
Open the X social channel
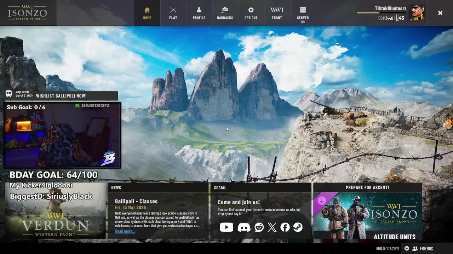coord(272,227)
